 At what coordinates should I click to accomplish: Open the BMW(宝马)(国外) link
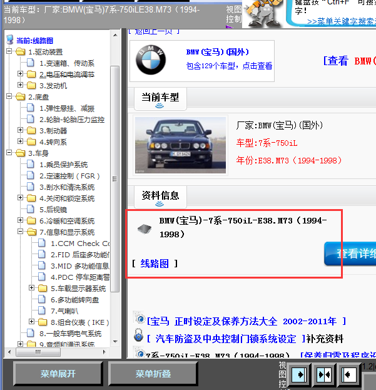point(218,52)
